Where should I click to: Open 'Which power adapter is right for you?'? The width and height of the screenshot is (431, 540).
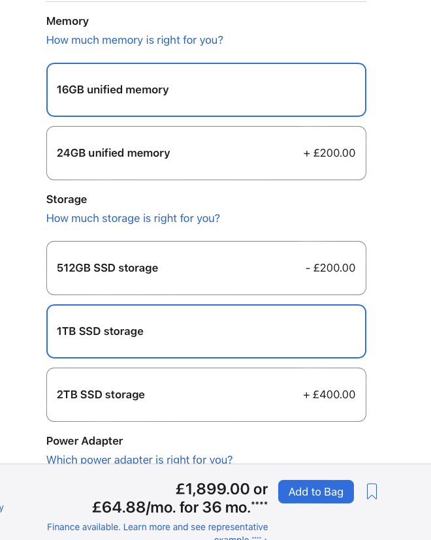(x=139, y=460)
